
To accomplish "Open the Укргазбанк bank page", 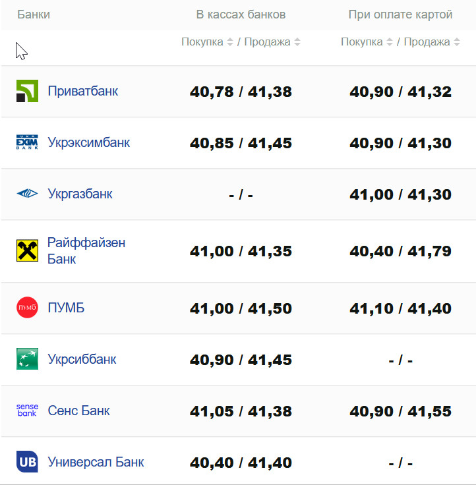I will [80, 194].
